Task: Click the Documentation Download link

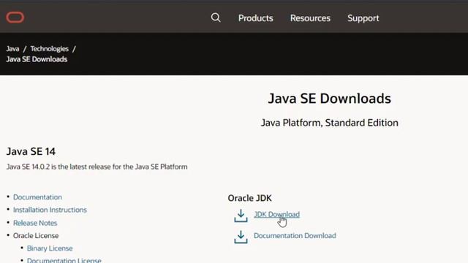Action: click(295, 235)
